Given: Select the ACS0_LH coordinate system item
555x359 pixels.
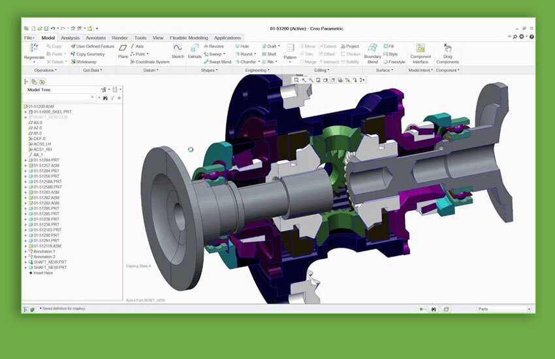Looking at the screenshot, I should pos(40,144).
